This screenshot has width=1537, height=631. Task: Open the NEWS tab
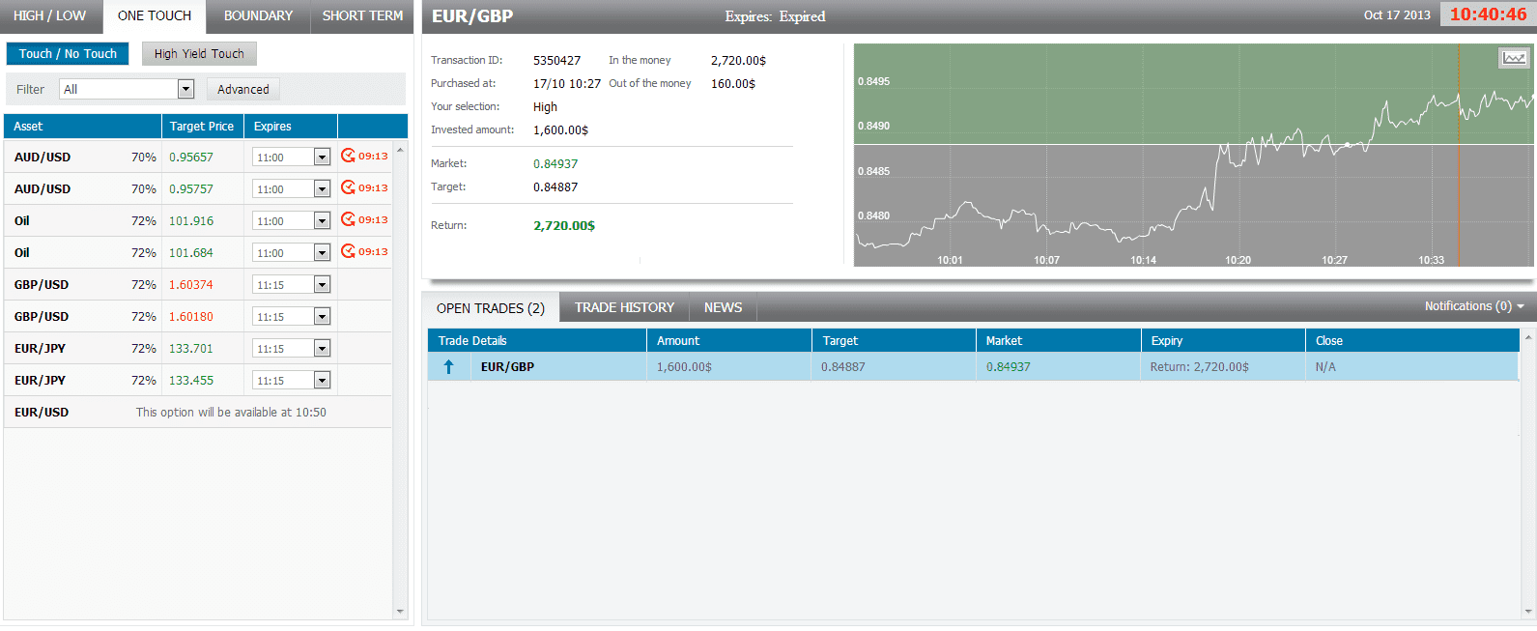pos(723,307)
